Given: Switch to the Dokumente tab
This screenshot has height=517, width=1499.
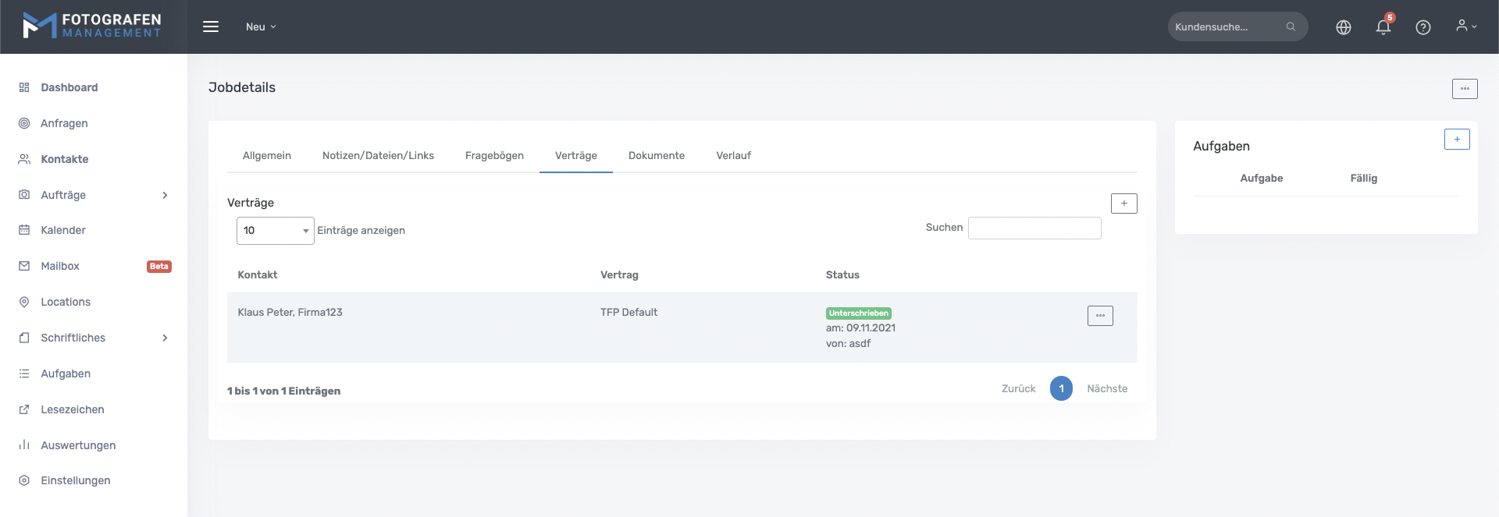Looking at the screenshot, I should 656,156.
